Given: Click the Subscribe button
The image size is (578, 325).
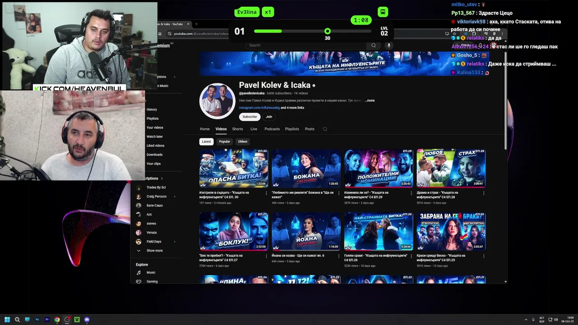Looking at the screenshot, I should 249,116.
